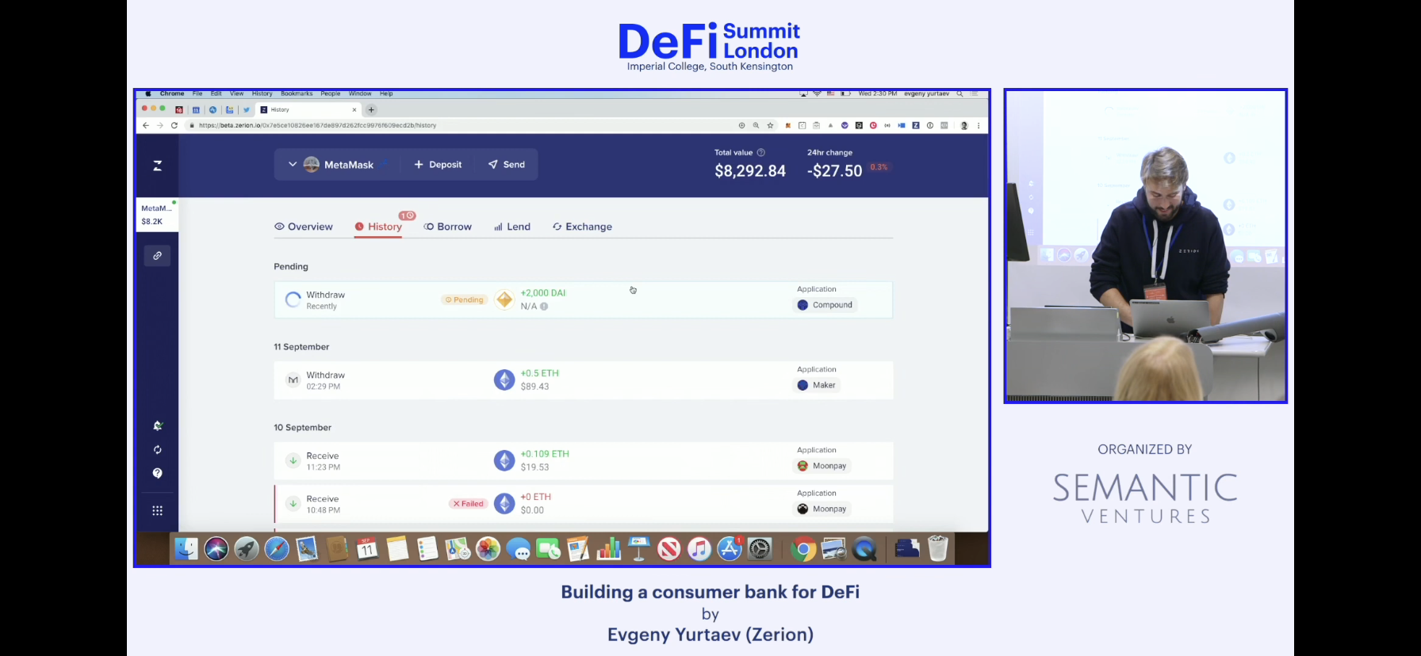Open the People menu in menu bar
Screen dimensions: 1421x656
coord(331,93)
